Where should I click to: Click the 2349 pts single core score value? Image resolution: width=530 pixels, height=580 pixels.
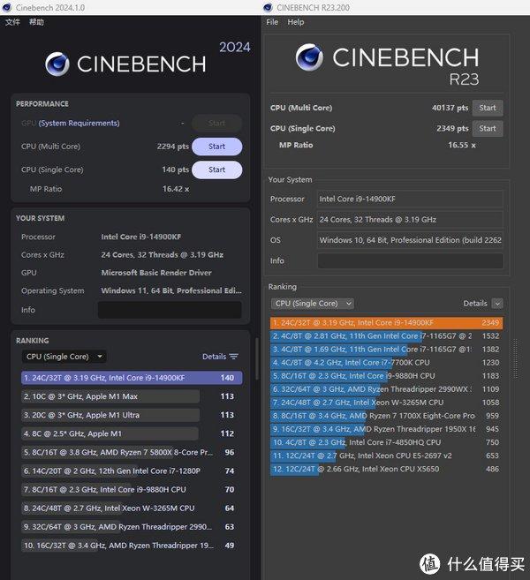point(452,129)
